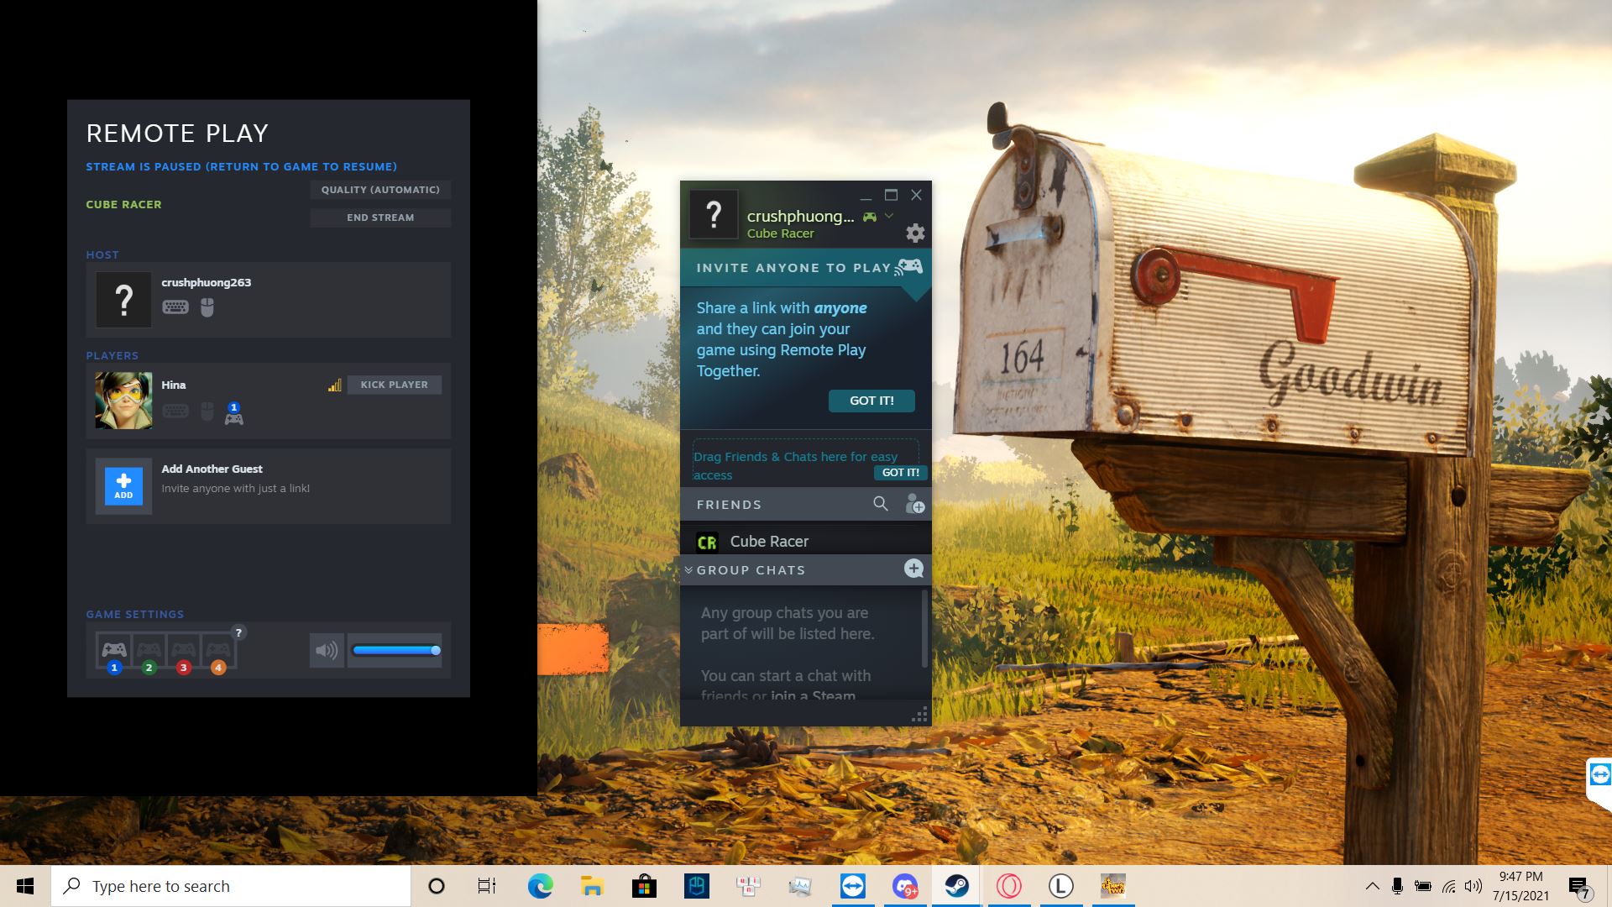Search friends with the magnifier icon

(880, 503)
